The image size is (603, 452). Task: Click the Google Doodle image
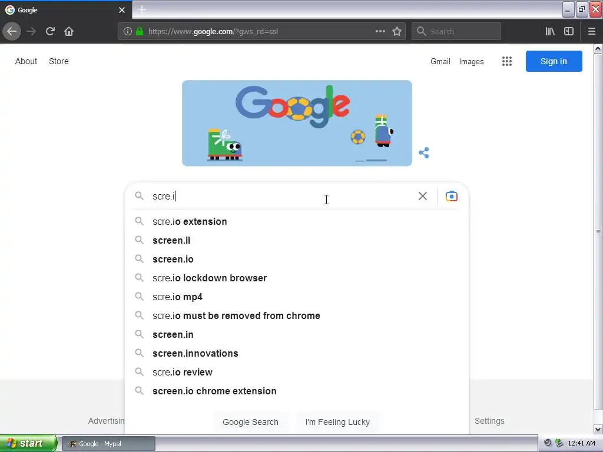point(297,123)
